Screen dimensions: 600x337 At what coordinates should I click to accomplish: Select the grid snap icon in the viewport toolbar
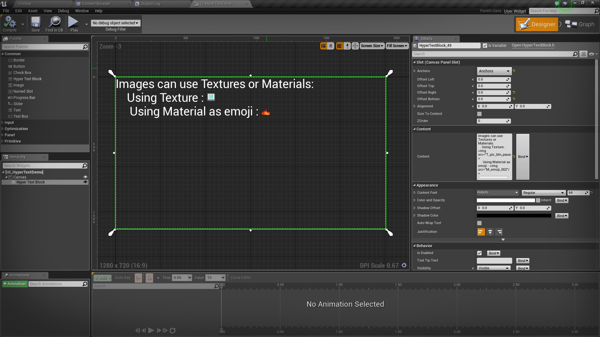point(339,46)
